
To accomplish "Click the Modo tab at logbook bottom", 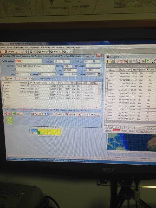I will (x=131, y=131).
